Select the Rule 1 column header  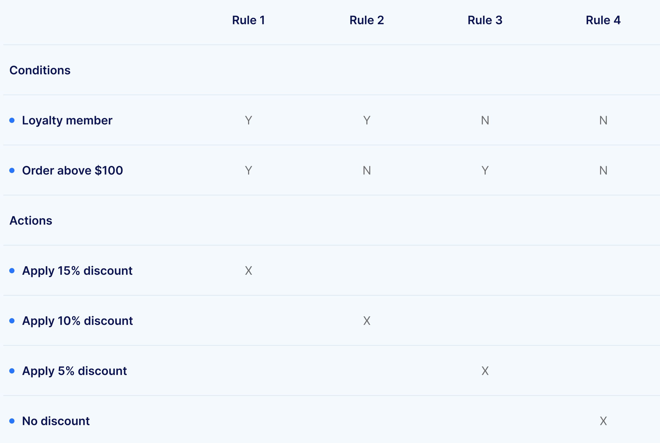[x=249, y=20]
